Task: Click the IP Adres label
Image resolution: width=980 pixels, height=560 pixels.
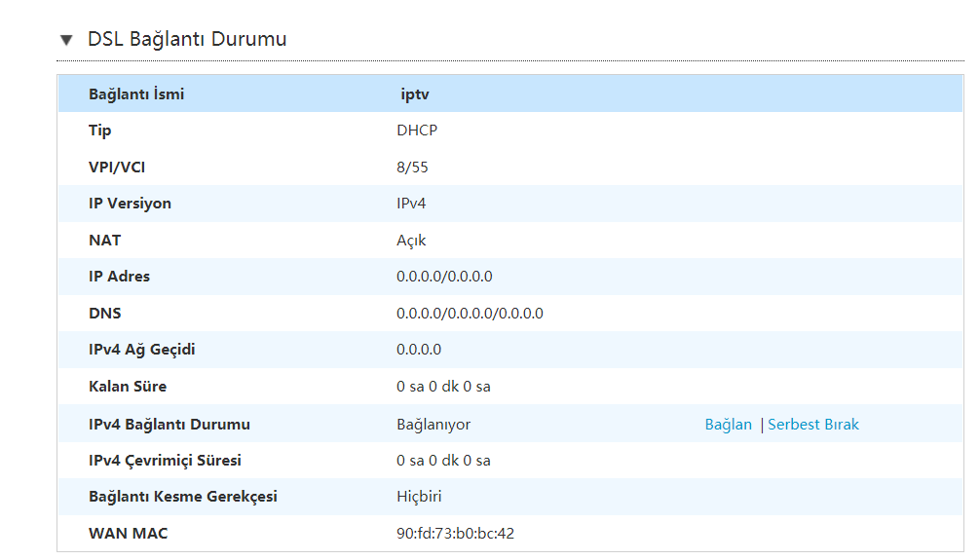Action: point(120,277)
